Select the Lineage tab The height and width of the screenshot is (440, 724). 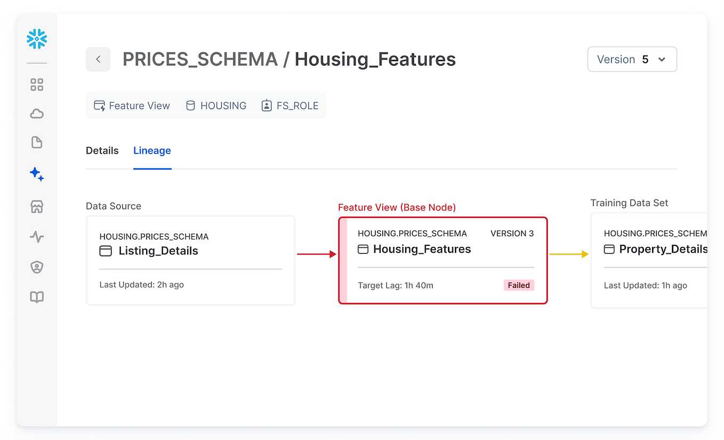[x=152, y=151]
